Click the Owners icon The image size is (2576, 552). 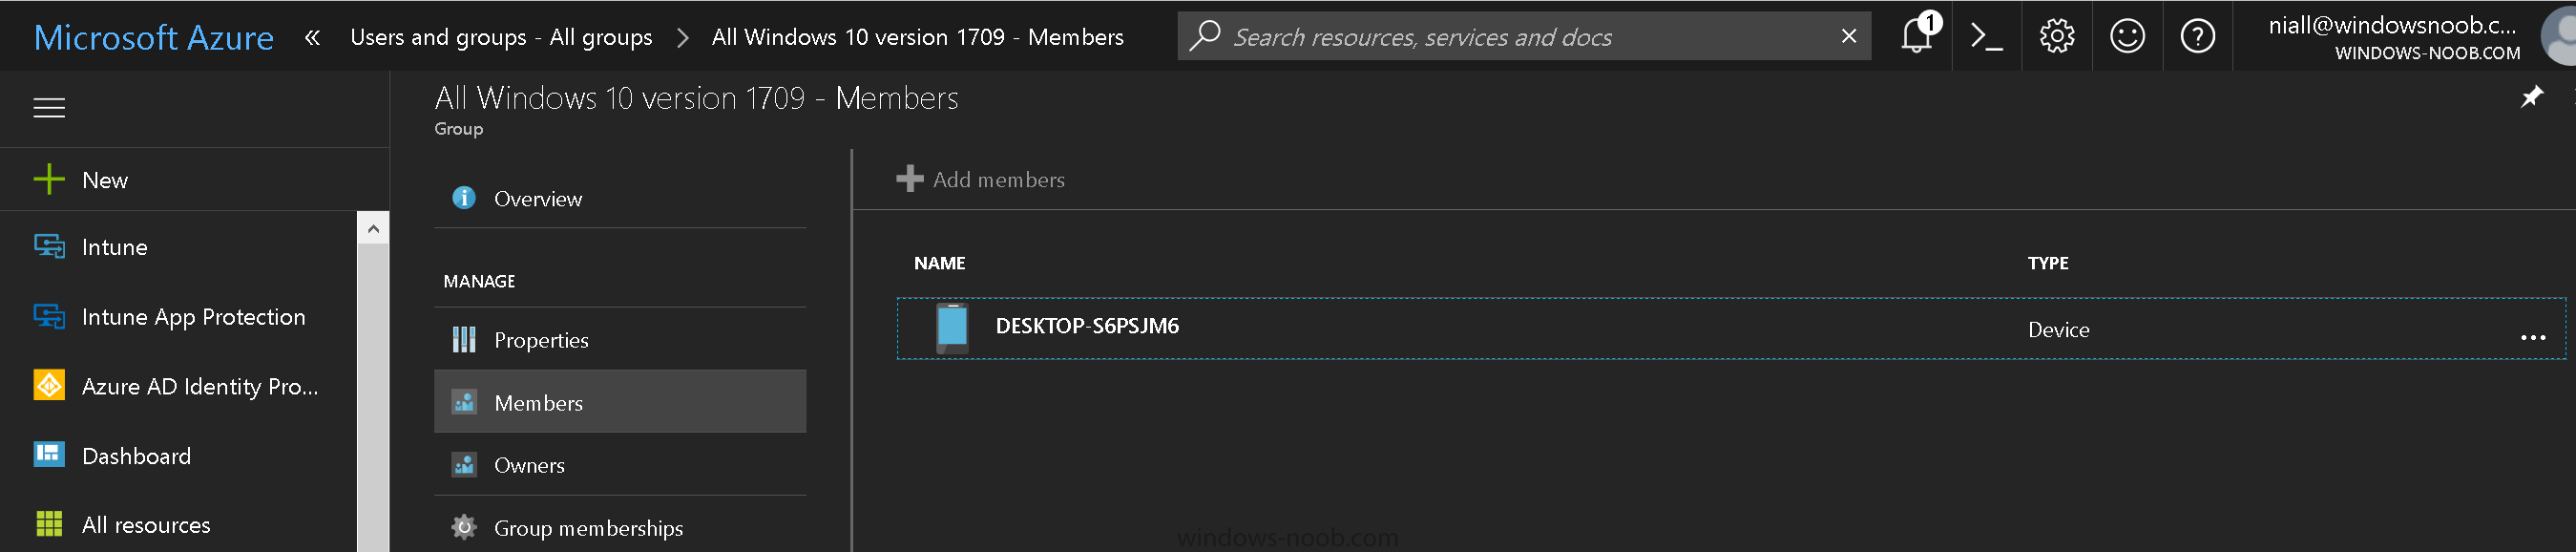pyautogui.click(x=464, y=466)
